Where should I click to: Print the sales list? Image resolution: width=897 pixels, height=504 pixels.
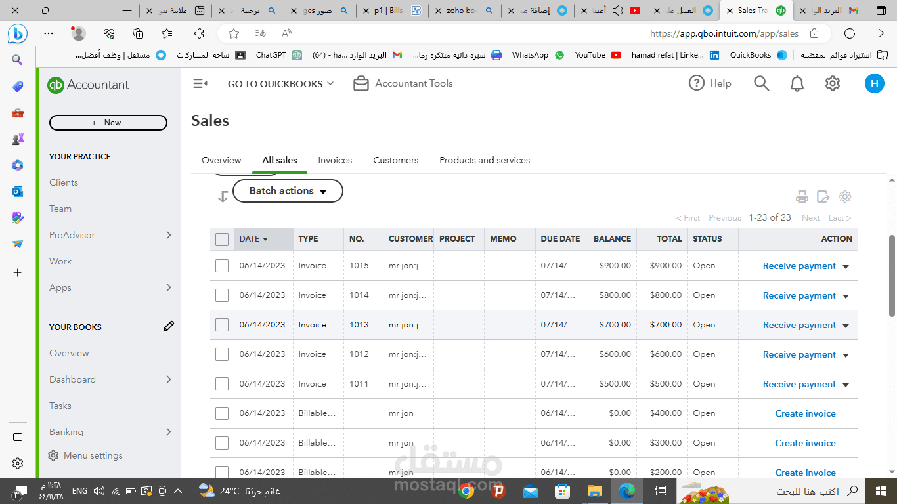802,197
